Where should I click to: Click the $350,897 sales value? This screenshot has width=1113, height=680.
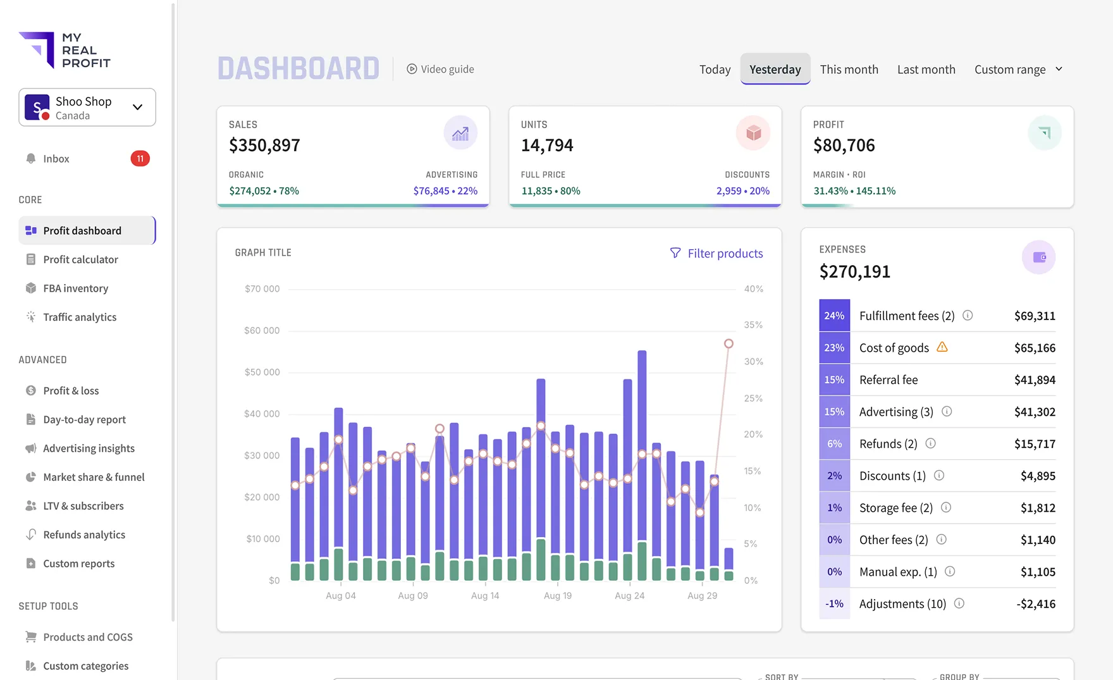point(264,145)
